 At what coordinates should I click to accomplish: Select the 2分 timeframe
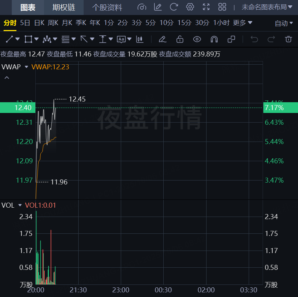coord(123,23)
